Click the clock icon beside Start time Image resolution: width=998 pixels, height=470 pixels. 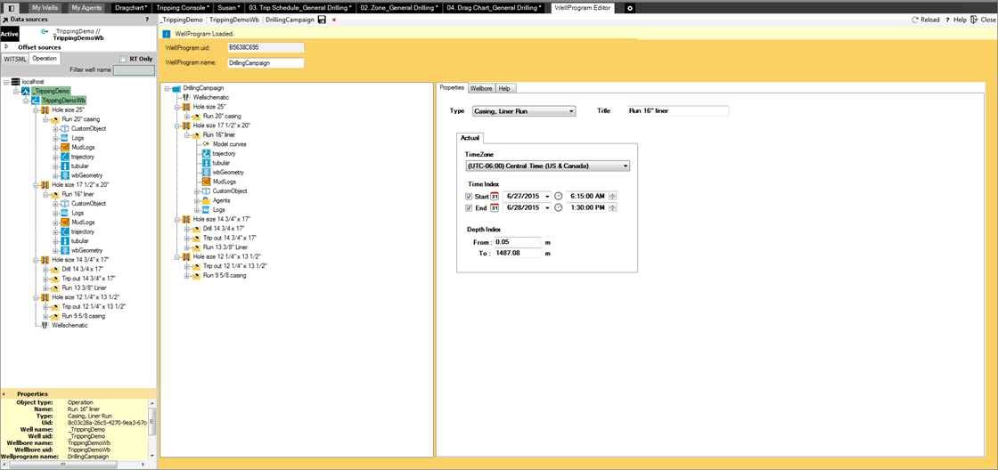pyautogui.click(x=558, y=196)
